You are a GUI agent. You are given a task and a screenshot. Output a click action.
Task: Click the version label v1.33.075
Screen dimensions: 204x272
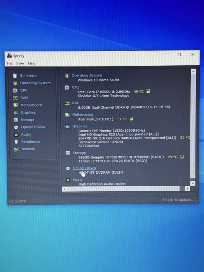point(17,201)
